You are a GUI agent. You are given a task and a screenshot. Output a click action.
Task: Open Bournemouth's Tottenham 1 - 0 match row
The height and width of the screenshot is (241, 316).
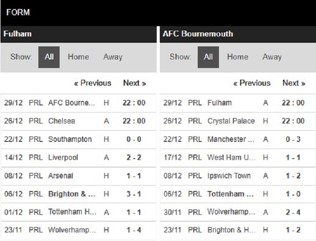click(238, 194)
